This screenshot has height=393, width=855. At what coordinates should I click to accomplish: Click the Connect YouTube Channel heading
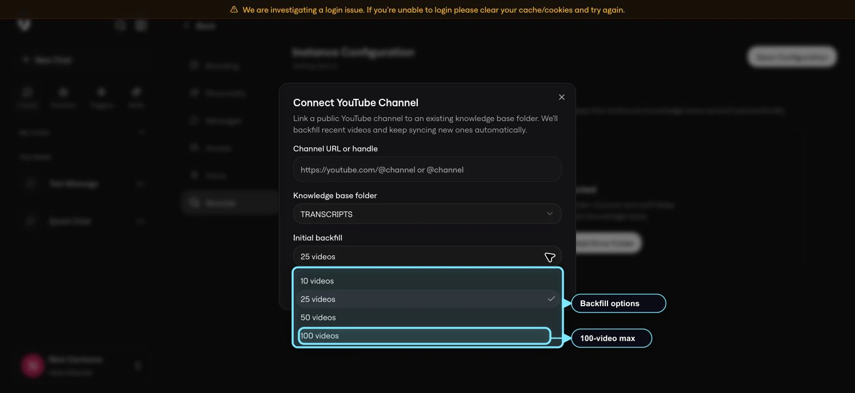point(355,103)
